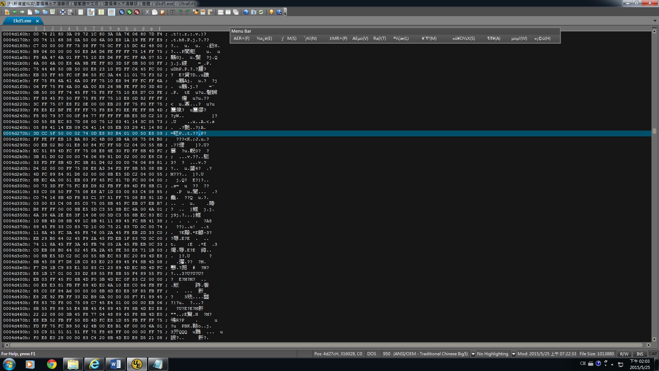Launch UltraFinder green UF icon
659x371 pixels.
[129, 12]
